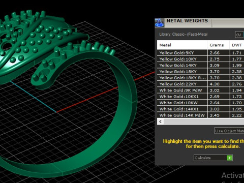The width and height of the screenshot is (244, 183).
Task: Click the 2.22 DWT value
Action: point(237,115)
